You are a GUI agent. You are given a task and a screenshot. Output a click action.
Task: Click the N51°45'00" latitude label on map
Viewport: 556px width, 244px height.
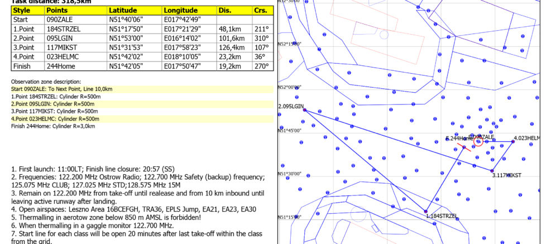289,131
